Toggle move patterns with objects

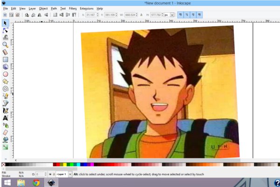click(x=199, y=15)
